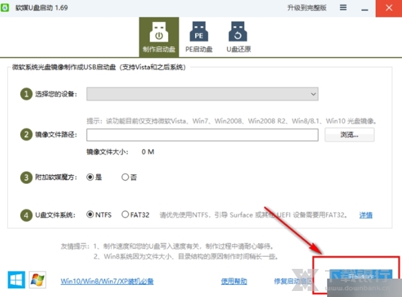402x297 pixels.
Task: Click the 镜像文件路径 input field
Action: [x=202, y=134]
